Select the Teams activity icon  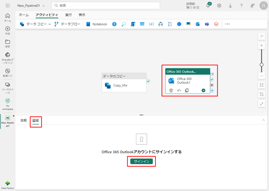[207, 24]
